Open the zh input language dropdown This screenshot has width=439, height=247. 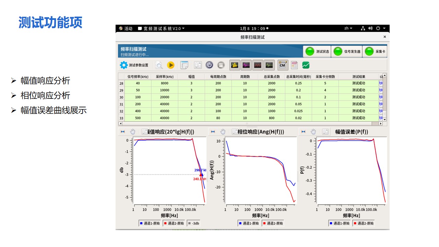(x=348, y=28)
